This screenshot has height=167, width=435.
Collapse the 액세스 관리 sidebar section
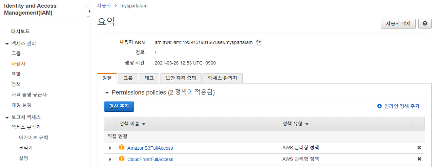click(7, 44)
